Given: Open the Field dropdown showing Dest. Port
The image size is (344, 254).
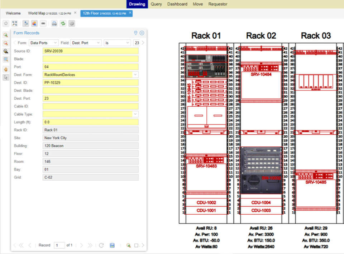Looking at the screenshot, I should point(86,42).
